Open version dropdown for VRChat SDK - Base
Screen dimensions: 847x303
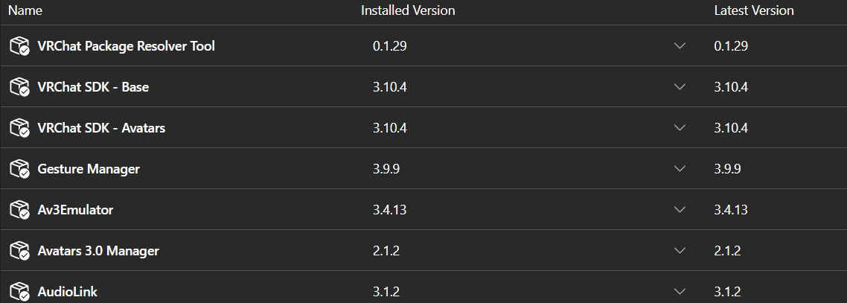point(680,87)
